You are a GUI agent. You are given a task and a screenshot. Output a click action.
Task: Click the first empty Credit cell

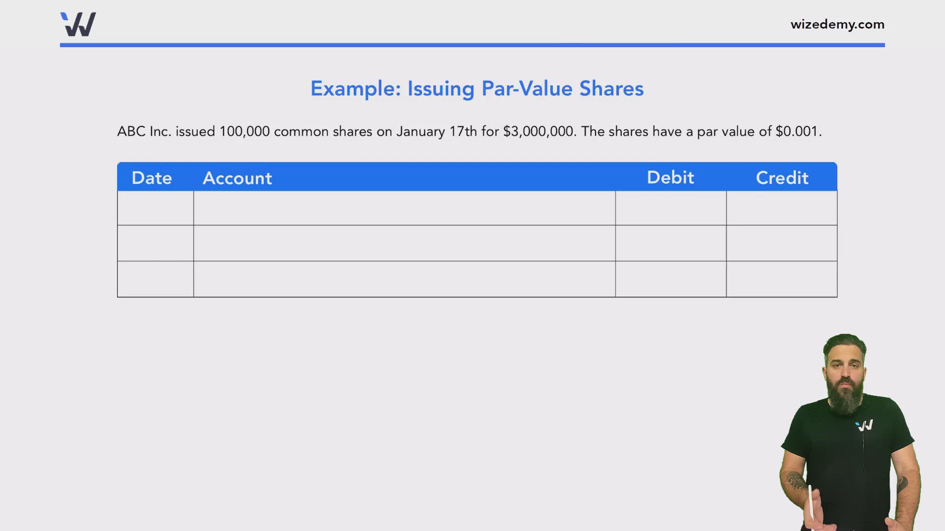(782, 207)
